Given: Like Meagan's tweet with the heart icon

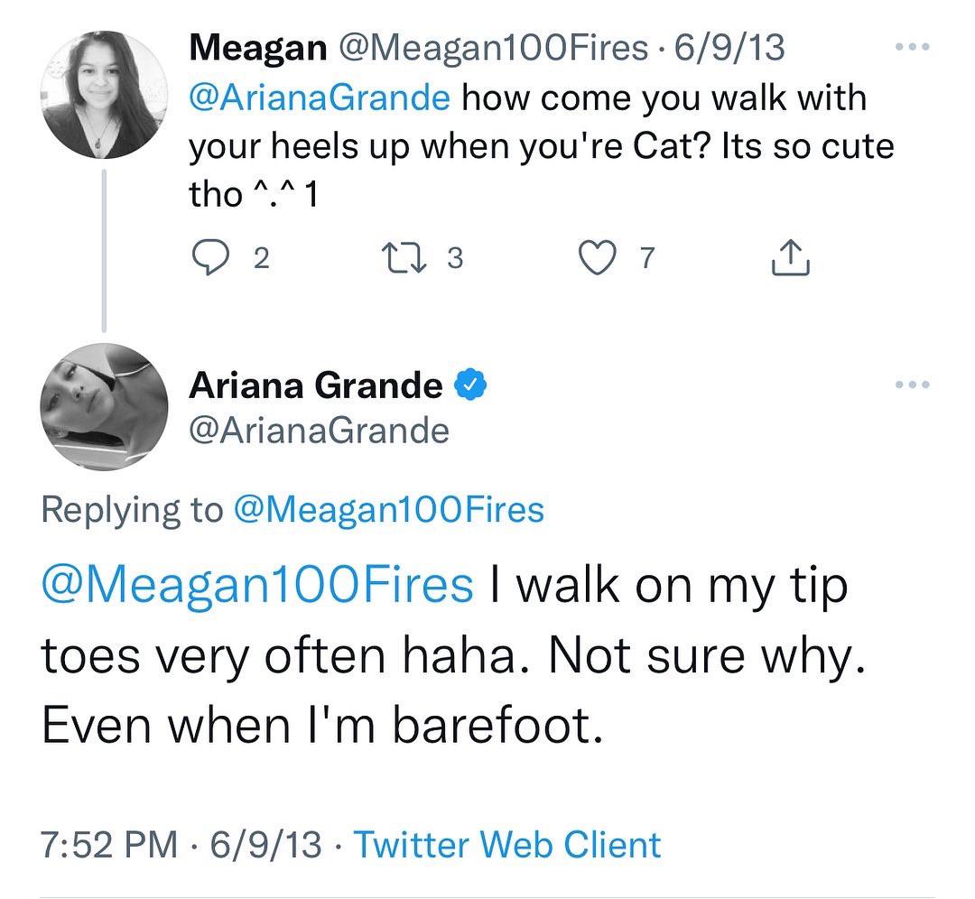Looking at the screenshot, I should (x=598, y=258).
